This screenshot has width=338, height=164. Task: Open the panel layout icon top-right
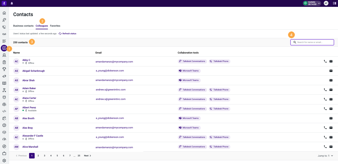point(334,3)
